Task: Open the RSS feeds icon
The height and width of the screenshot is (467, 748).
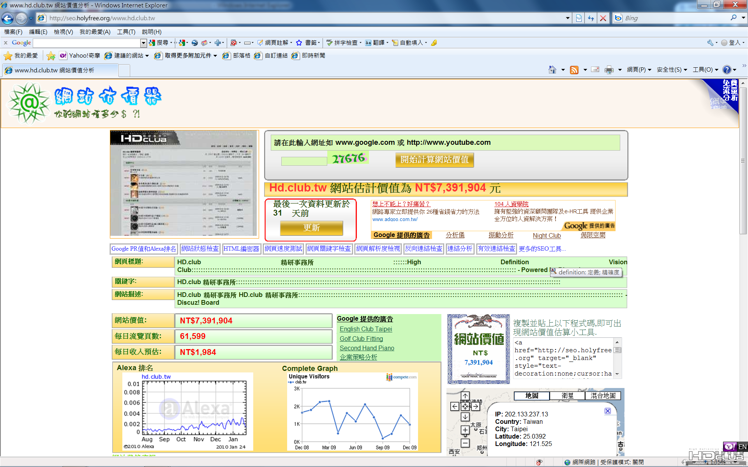Action: point(574,70)
